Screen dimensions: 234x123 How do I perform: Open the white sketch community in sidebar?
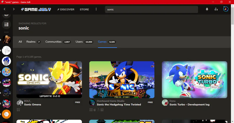tap(6, 50)
